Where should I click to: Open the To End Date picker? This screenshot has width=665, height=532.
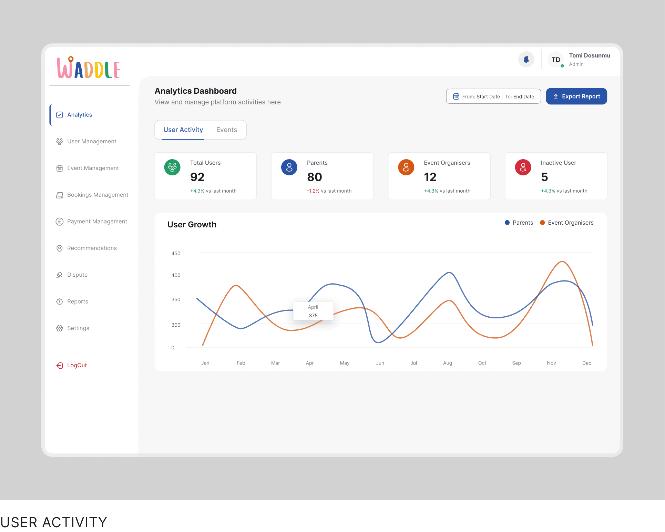[520, 96]
